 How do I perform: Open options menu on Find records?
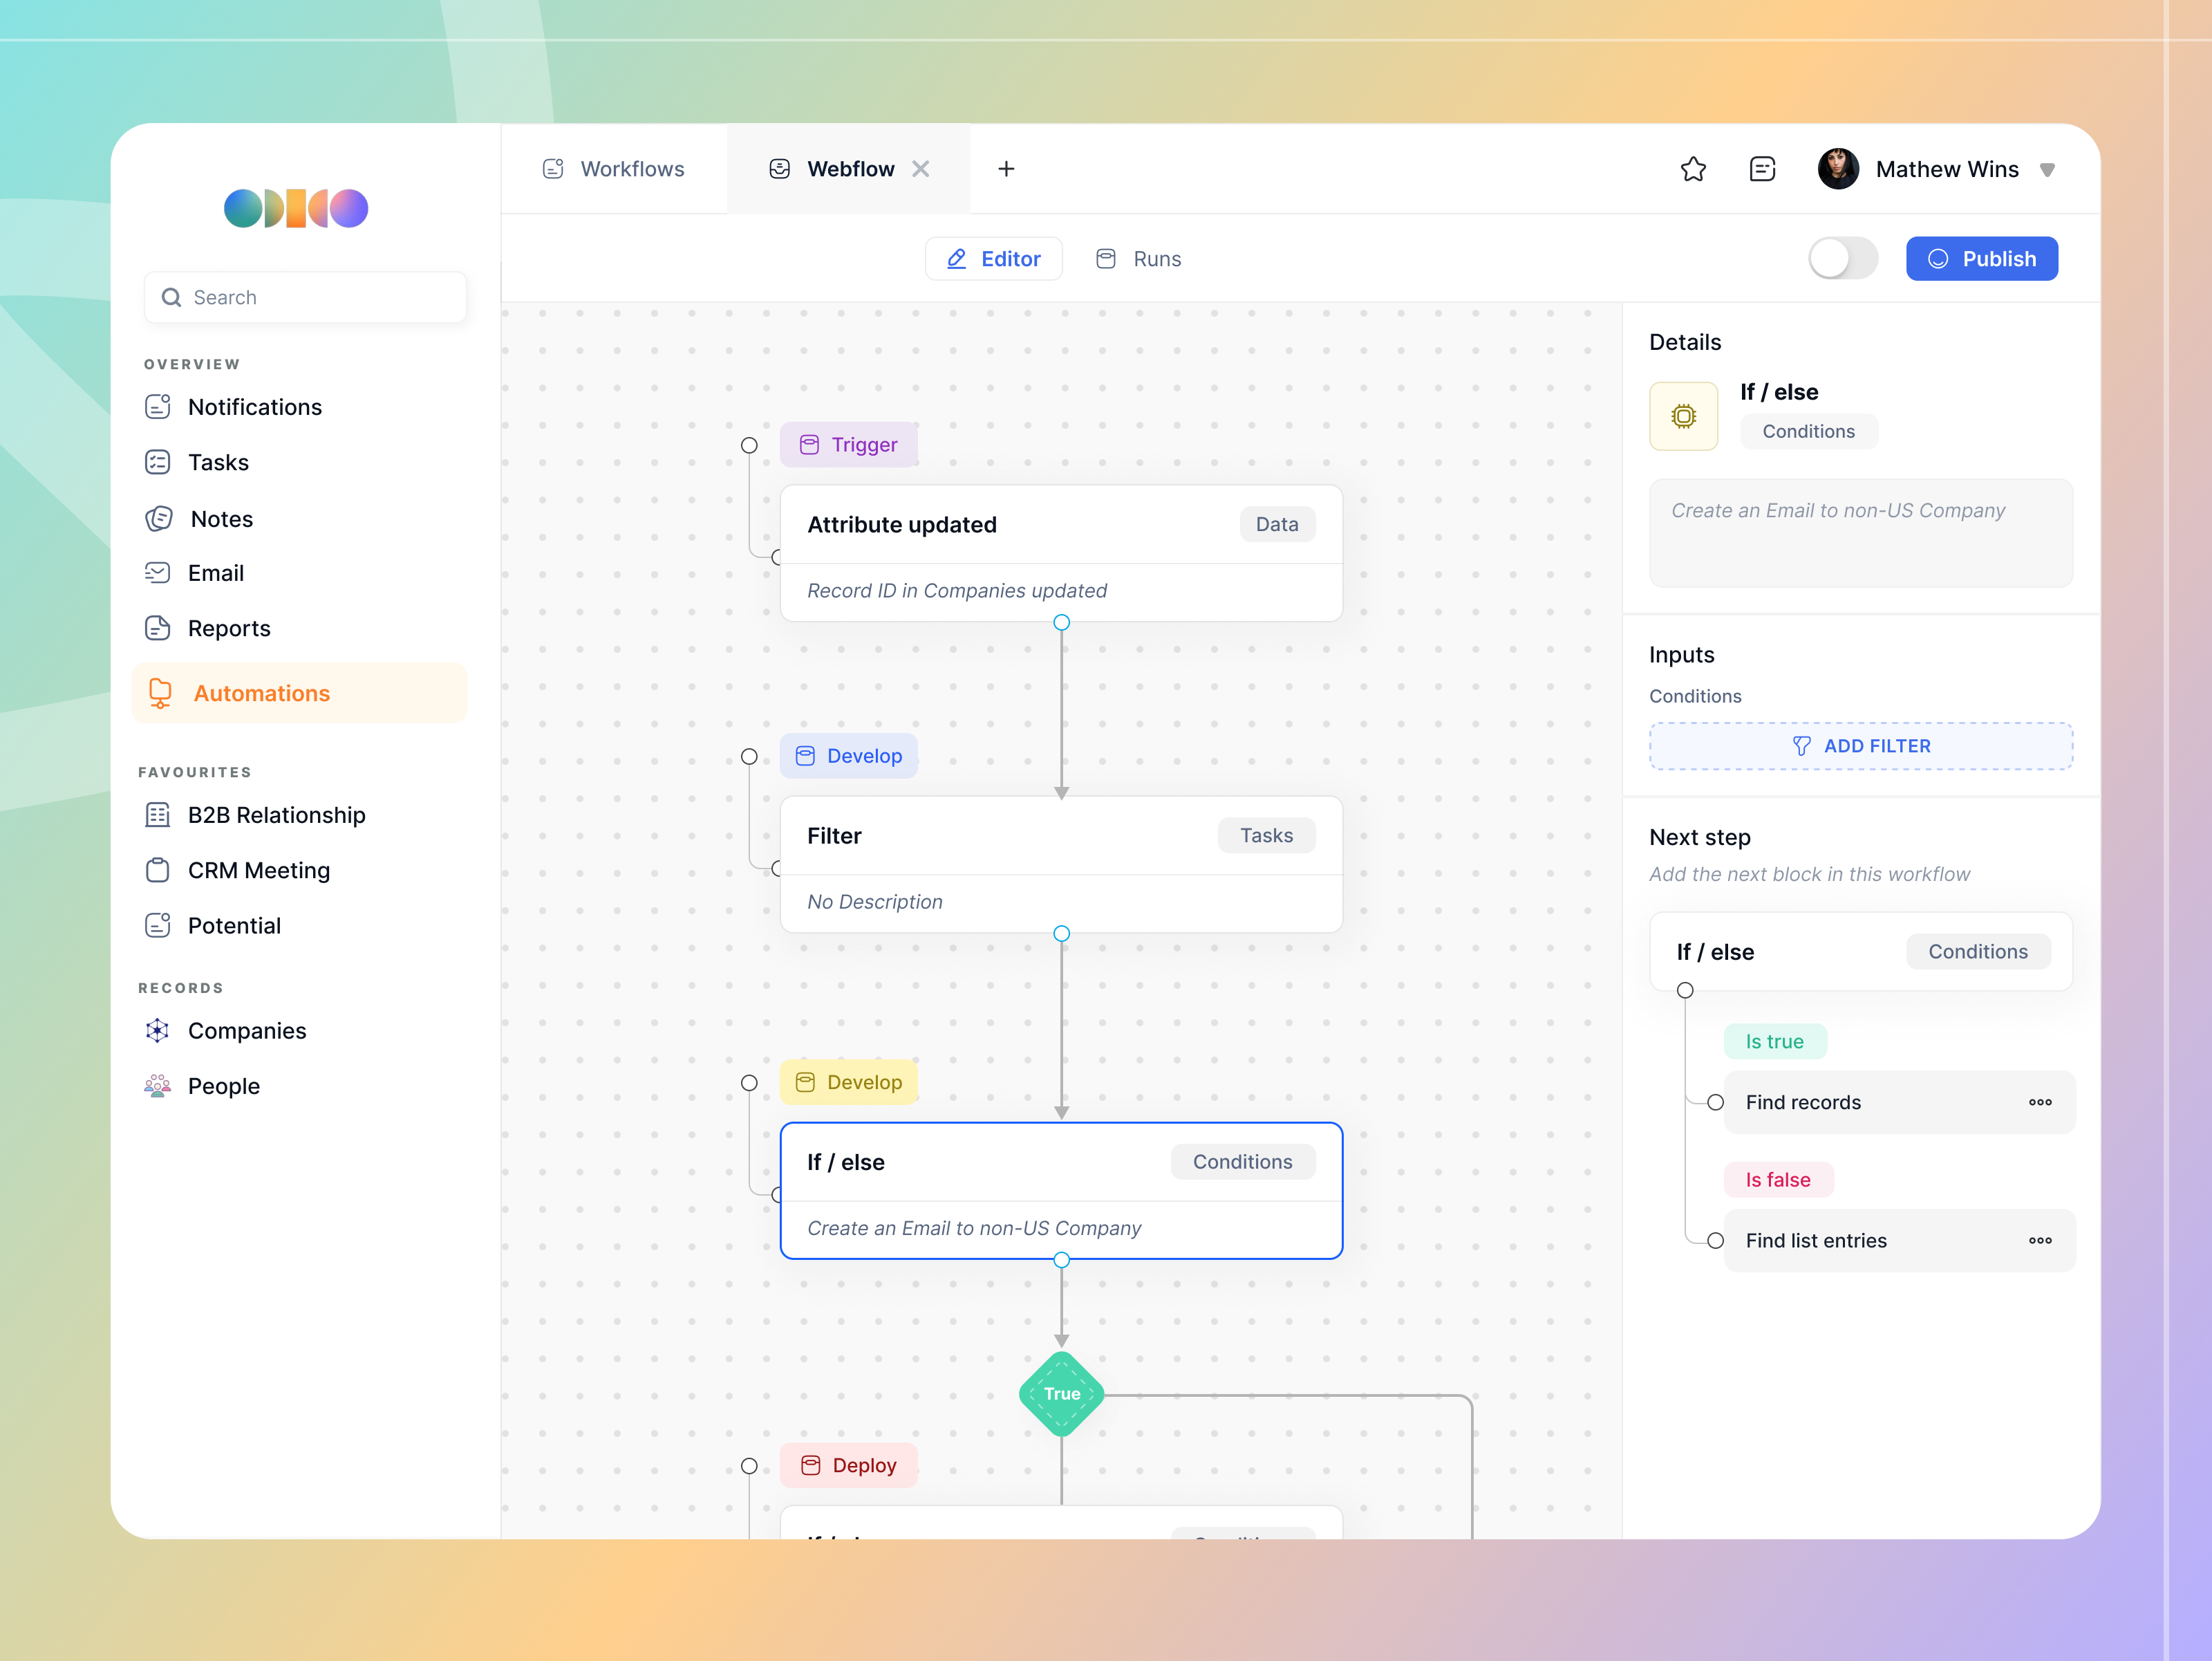pyautogui.click(x=2041, y=1102)
